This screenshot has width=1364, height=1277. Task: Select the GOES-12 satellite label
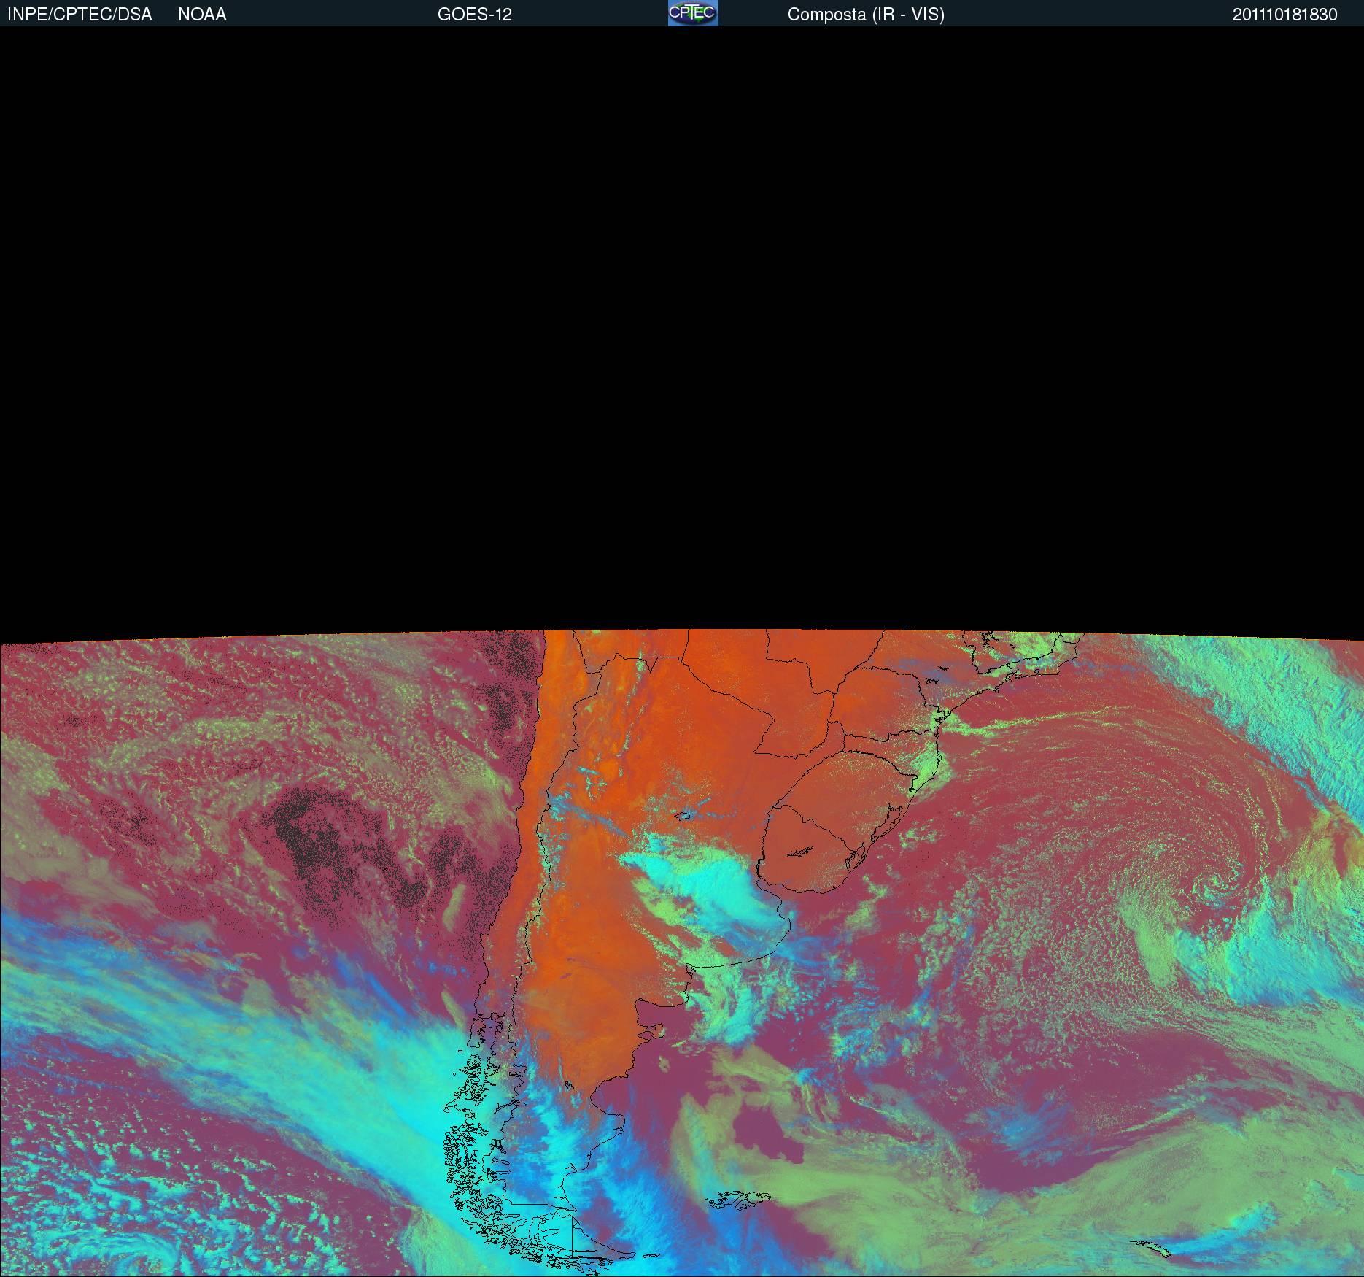[474, 15]
